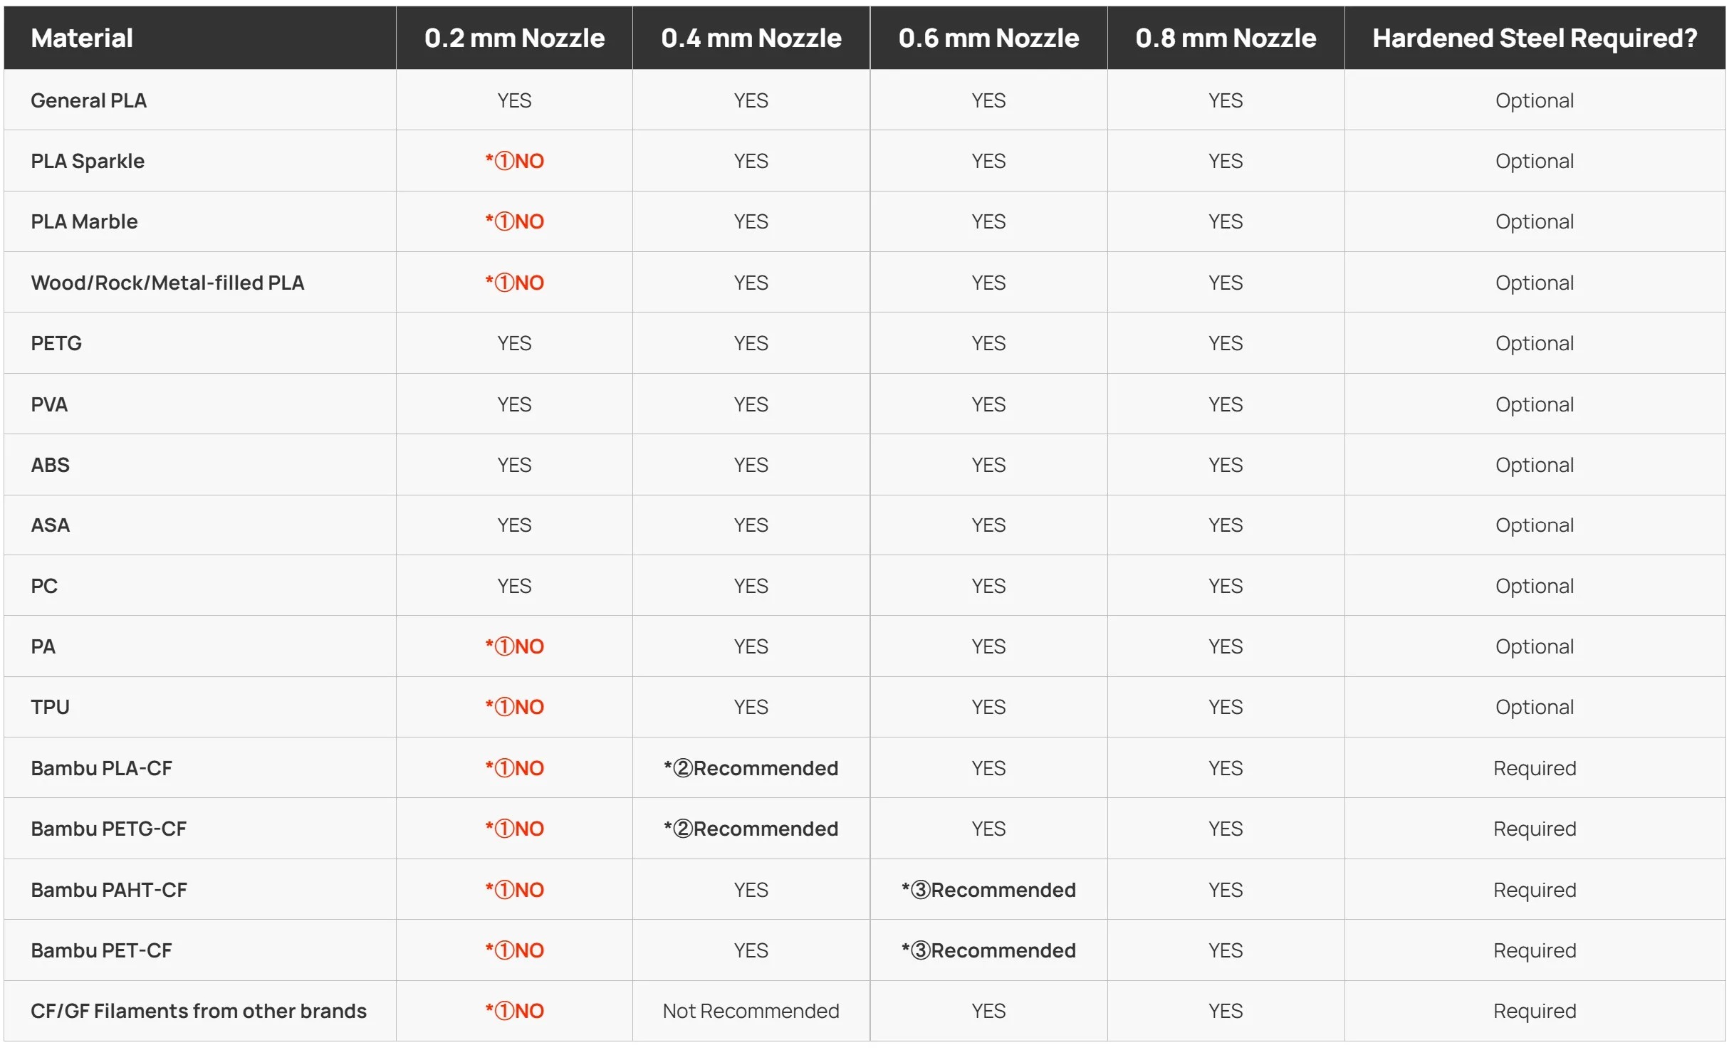This screenshot has width=1734, height=1050.
Task: Click the 0.4 mm Nozzle header
Action: (751, 38)
